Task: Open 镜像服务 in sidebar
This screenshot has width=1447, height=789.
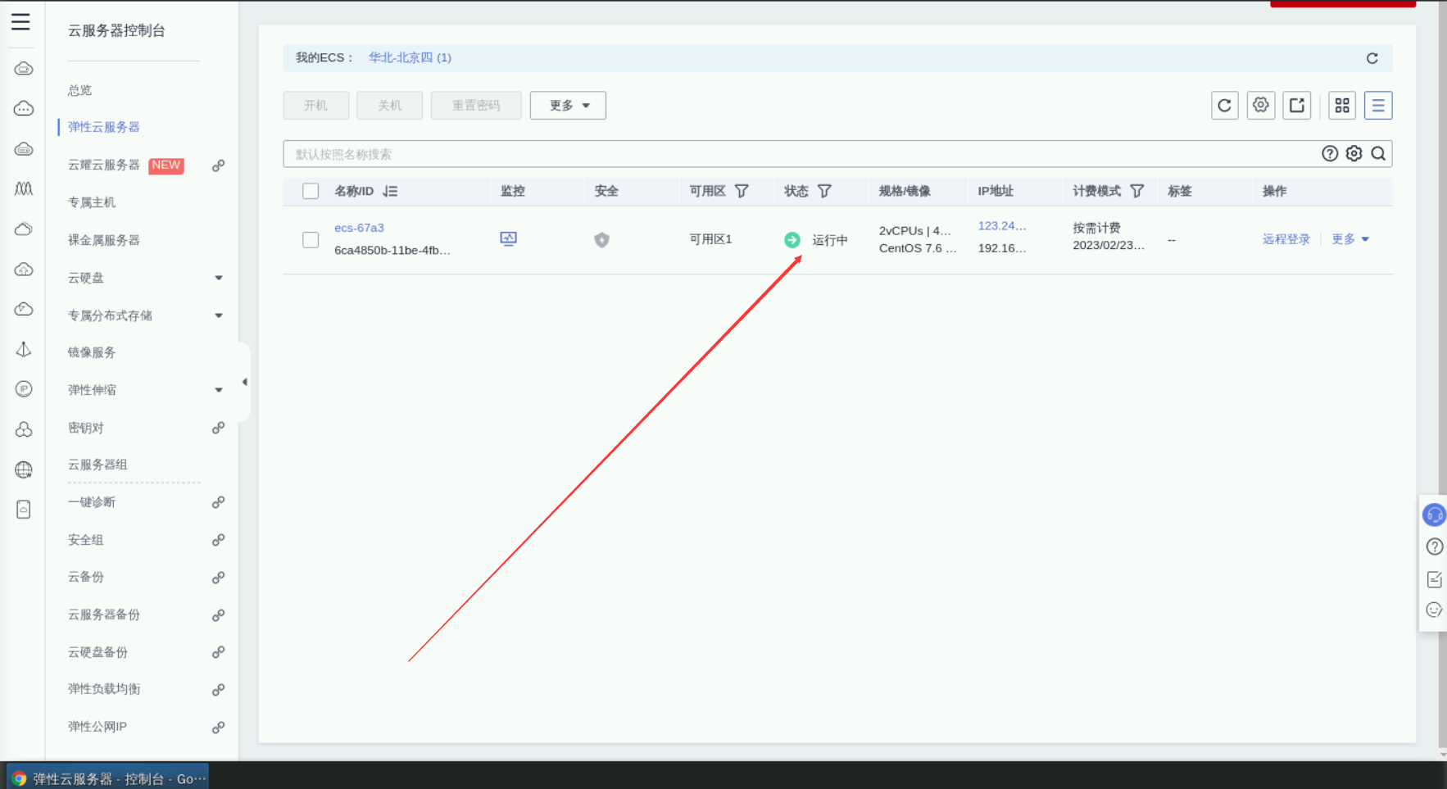Action: pos(92,352)
